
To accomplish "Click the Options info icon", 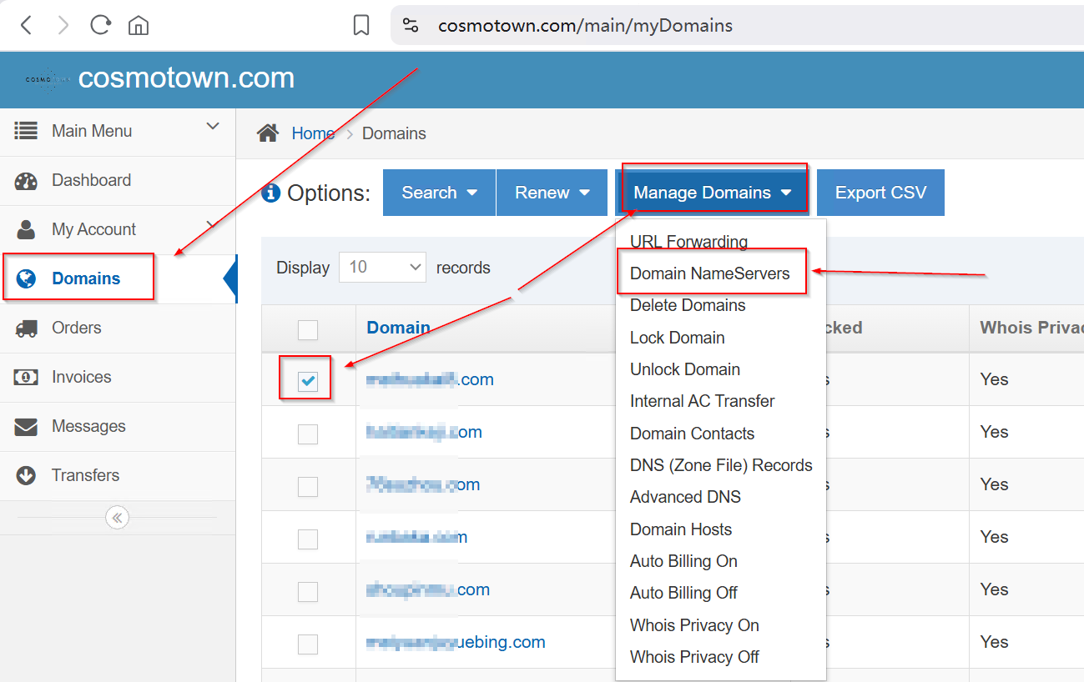I will [270, 193].
